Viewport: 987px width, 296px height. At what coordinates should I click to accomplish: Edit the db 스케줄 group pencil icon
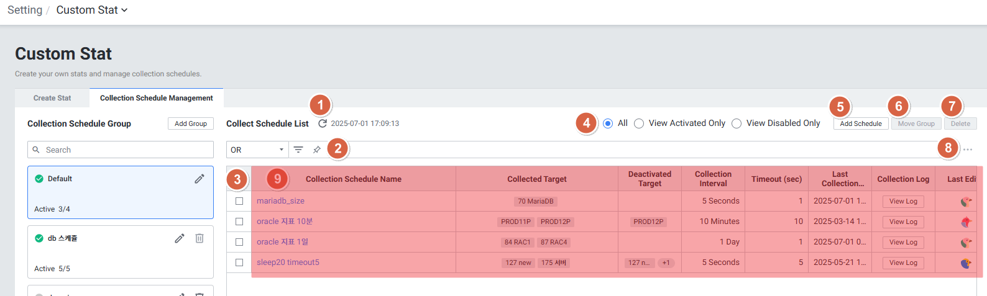click(x=180, y=238)
